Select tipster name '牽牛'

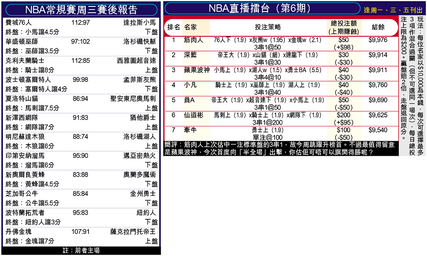click(190, 130)
